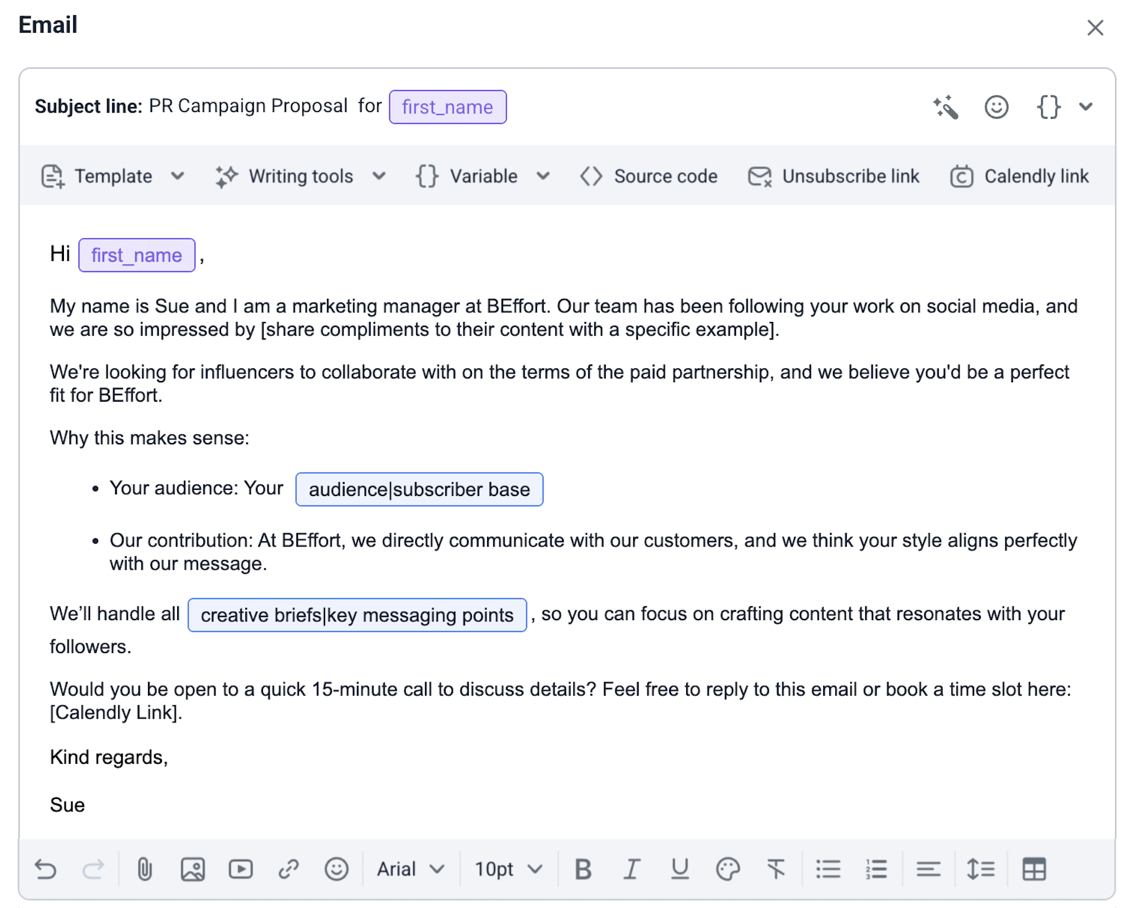Screen dimensions: 1130x908
Task: Click the AI magic wand icon in subject line
Action: [x=946, y=107]
